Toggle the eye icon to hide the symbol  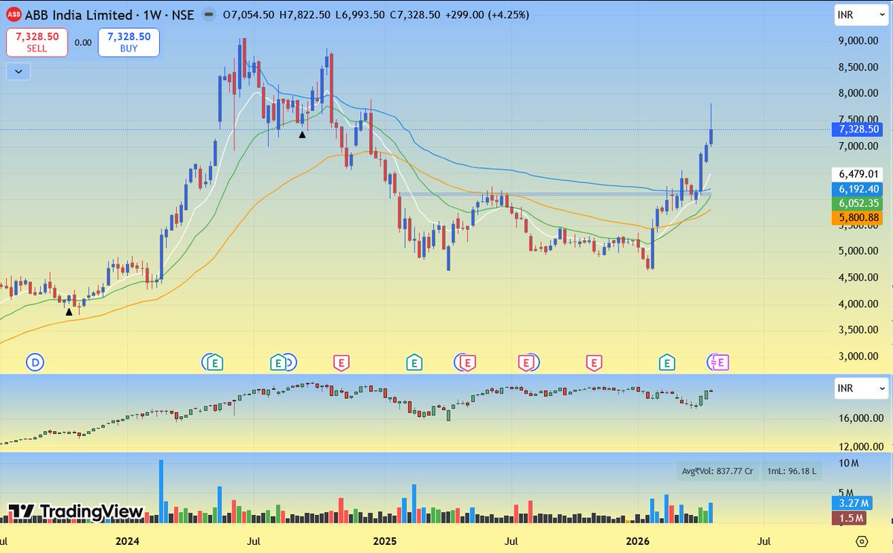click(x=209, y=13)
